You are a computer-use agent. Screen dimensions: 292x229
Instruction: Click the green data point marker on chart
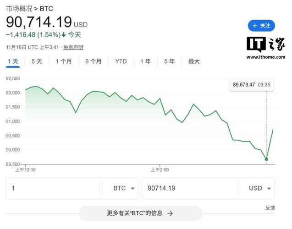(266, 159)
